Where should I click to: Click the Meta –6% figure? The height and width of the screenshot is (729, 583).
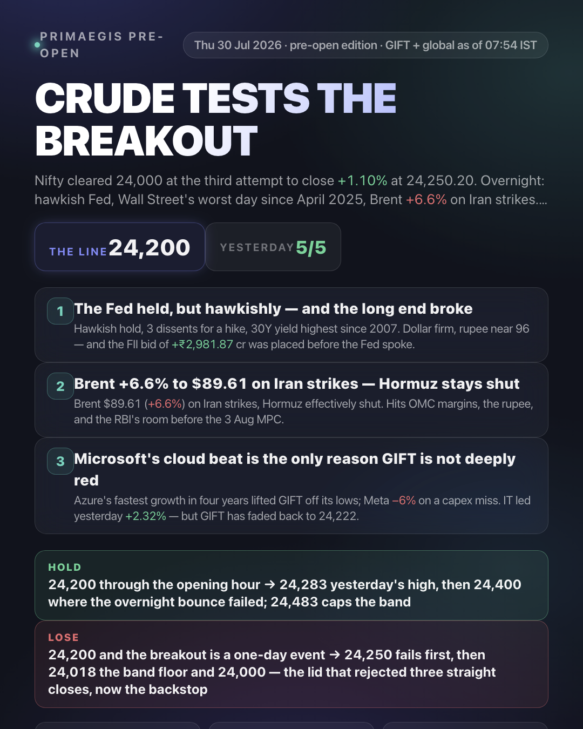404,501
